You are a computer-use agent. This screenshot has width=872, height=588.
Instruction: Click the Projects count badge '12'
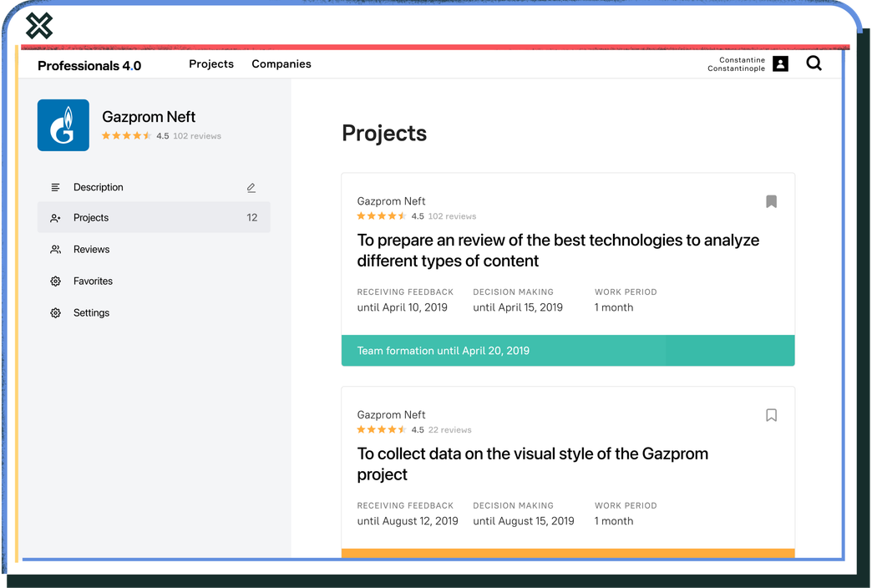click(252, 217)
